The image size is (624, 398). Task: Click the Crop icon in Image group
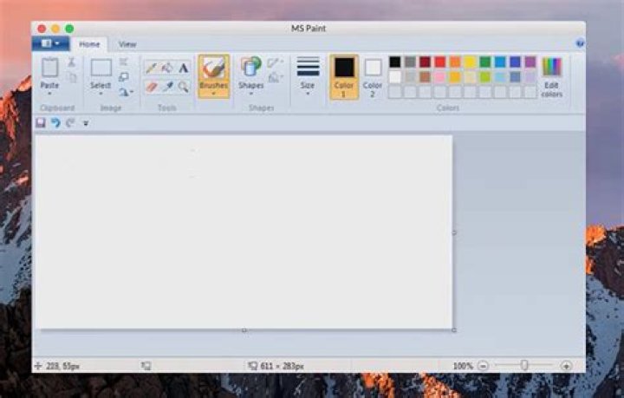pos(124,62)
